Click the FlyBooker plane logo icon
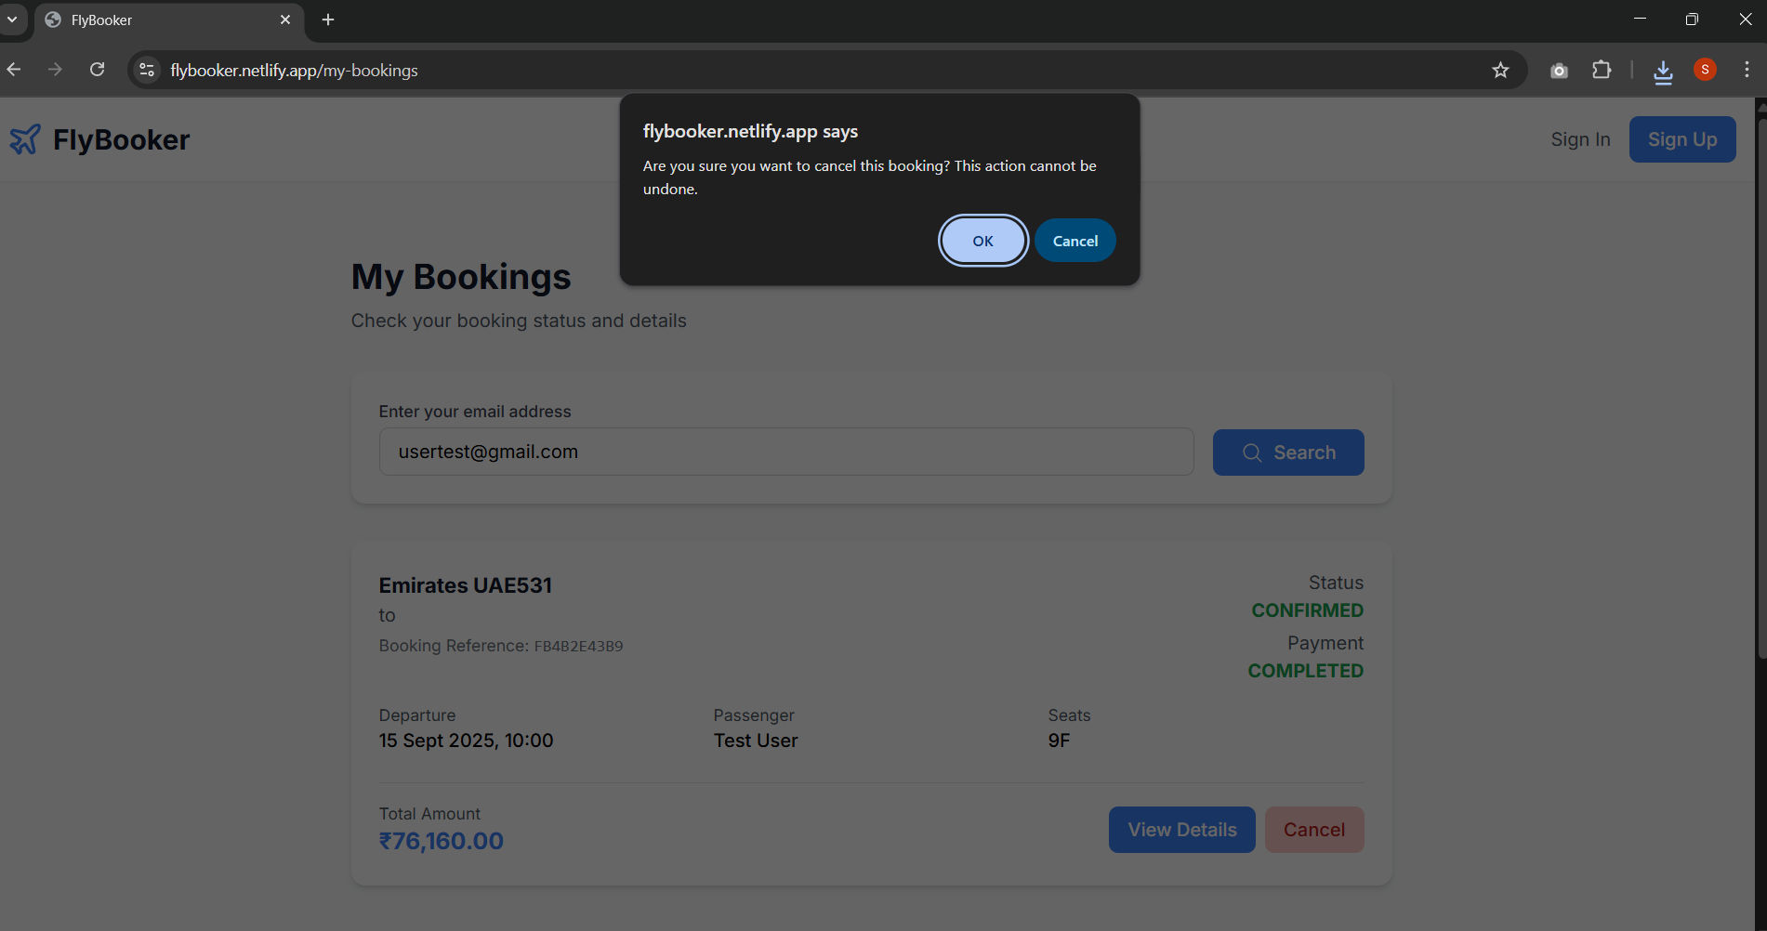The width and height of the screenshot is (1767, 931). click(25, 138)
